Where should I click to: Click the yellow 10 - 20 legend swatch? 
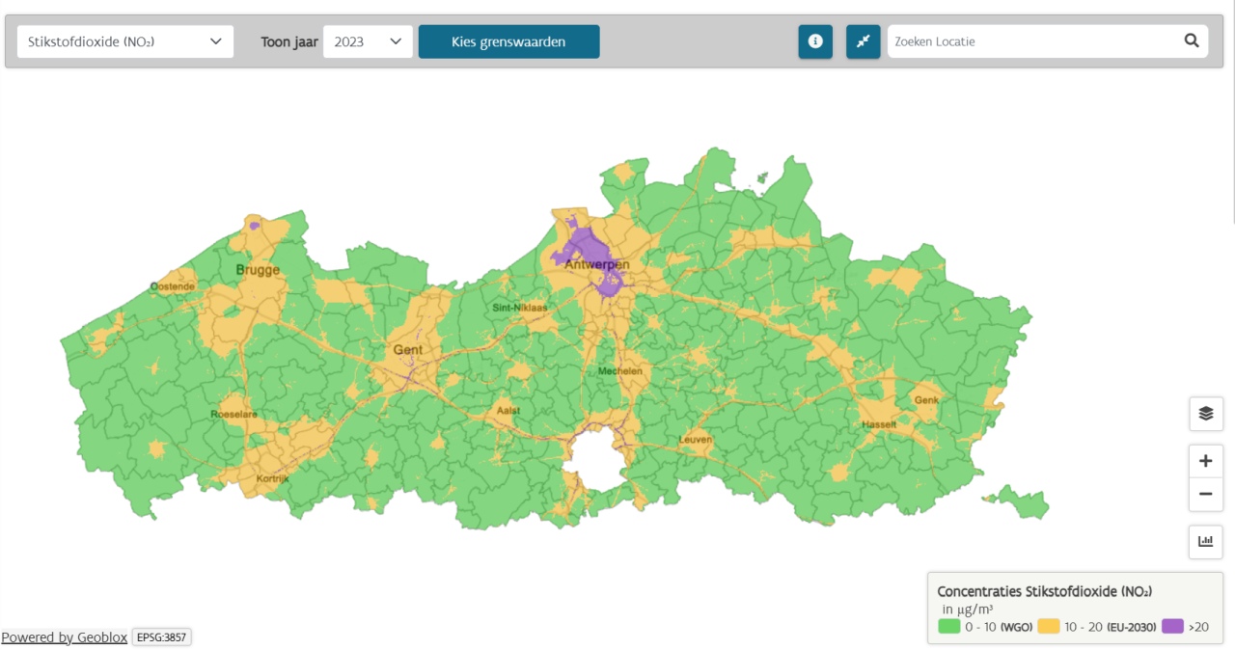click(x=1048, y=627)
